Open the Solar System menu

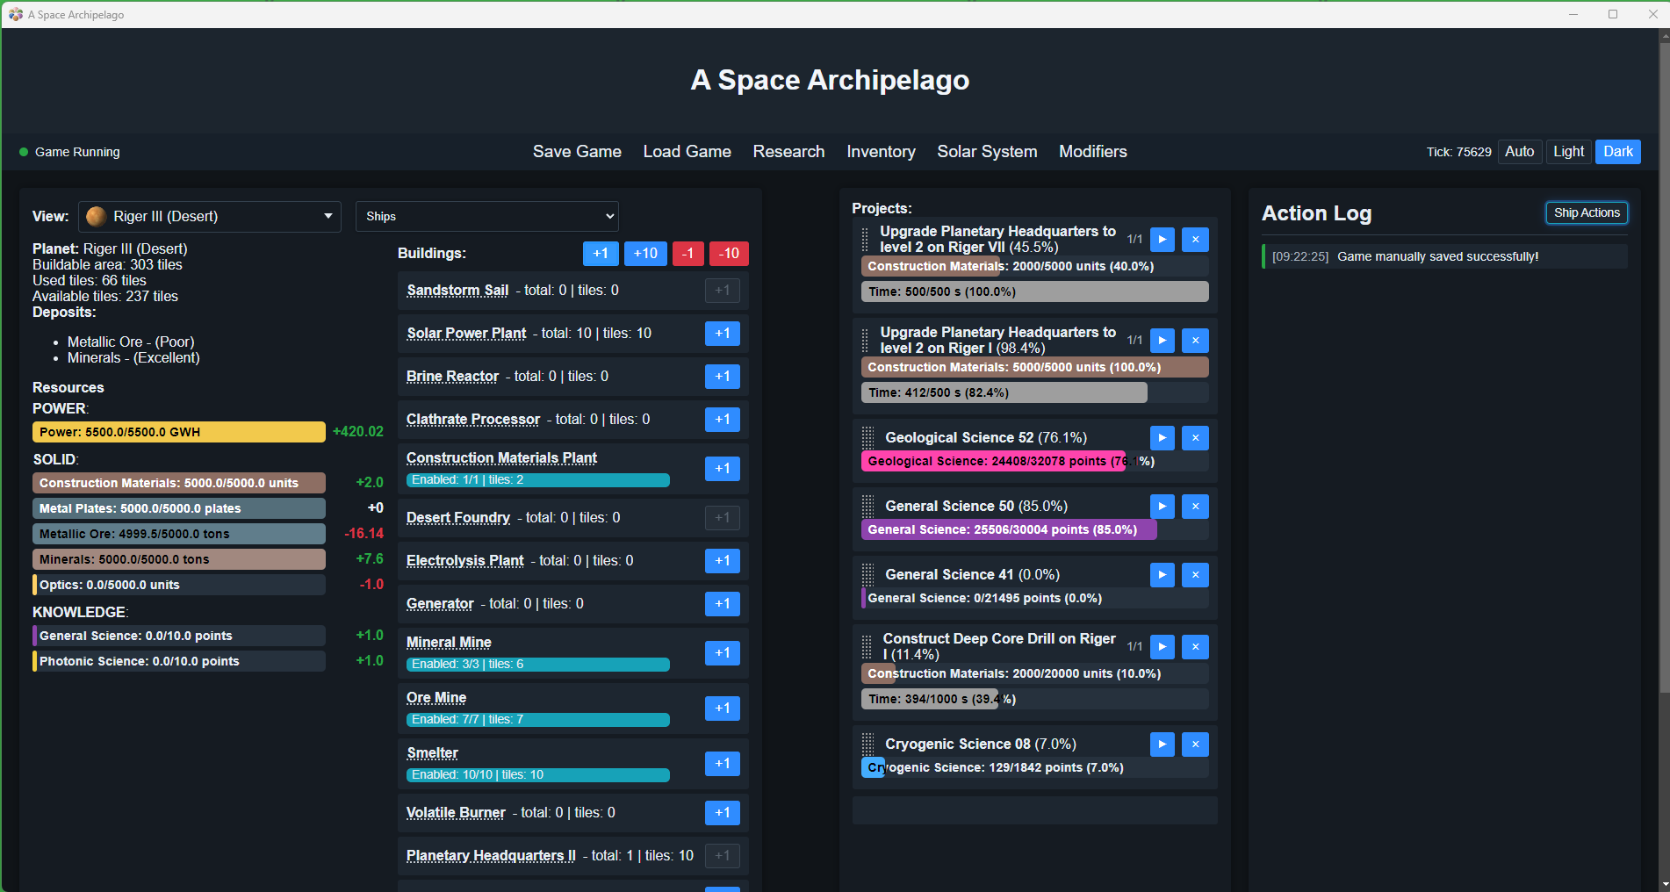coord(987,152)
